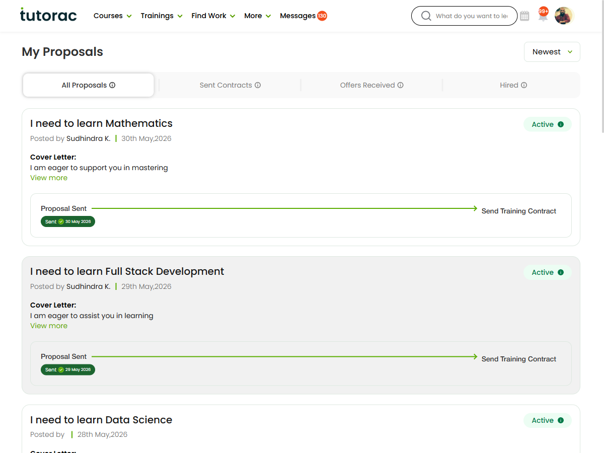Click Sudhindra K. on Mathematics proposal

[x=89, y=138]
